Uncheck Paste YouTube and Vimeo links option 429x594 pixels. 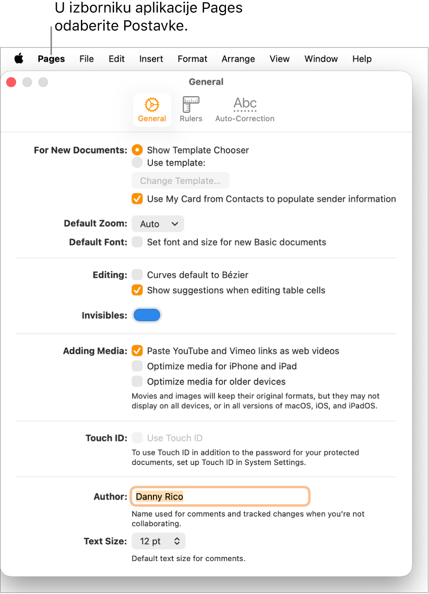137,351
